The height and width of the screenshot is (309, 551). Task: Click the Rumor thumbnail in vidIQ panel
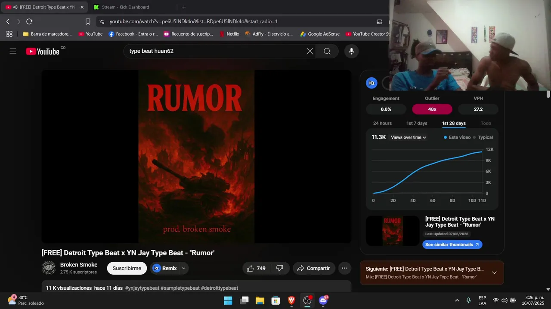point(393,231)
